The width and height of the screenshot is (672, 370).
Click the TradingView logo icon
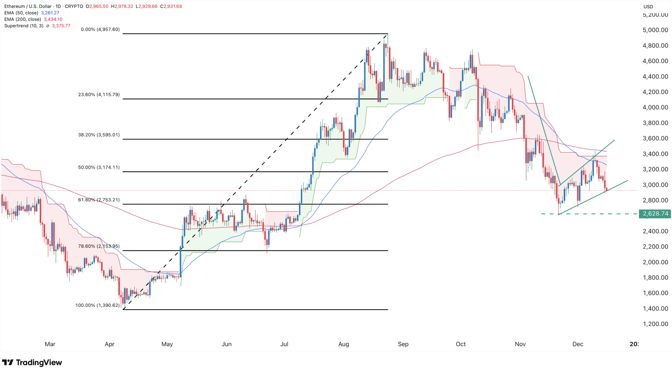click(8, 363)
